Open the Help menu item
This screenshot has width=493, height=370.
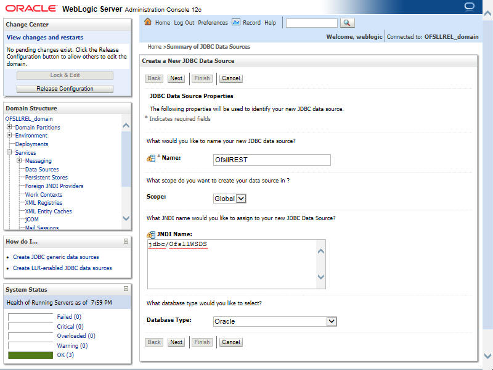click(270, 23)
